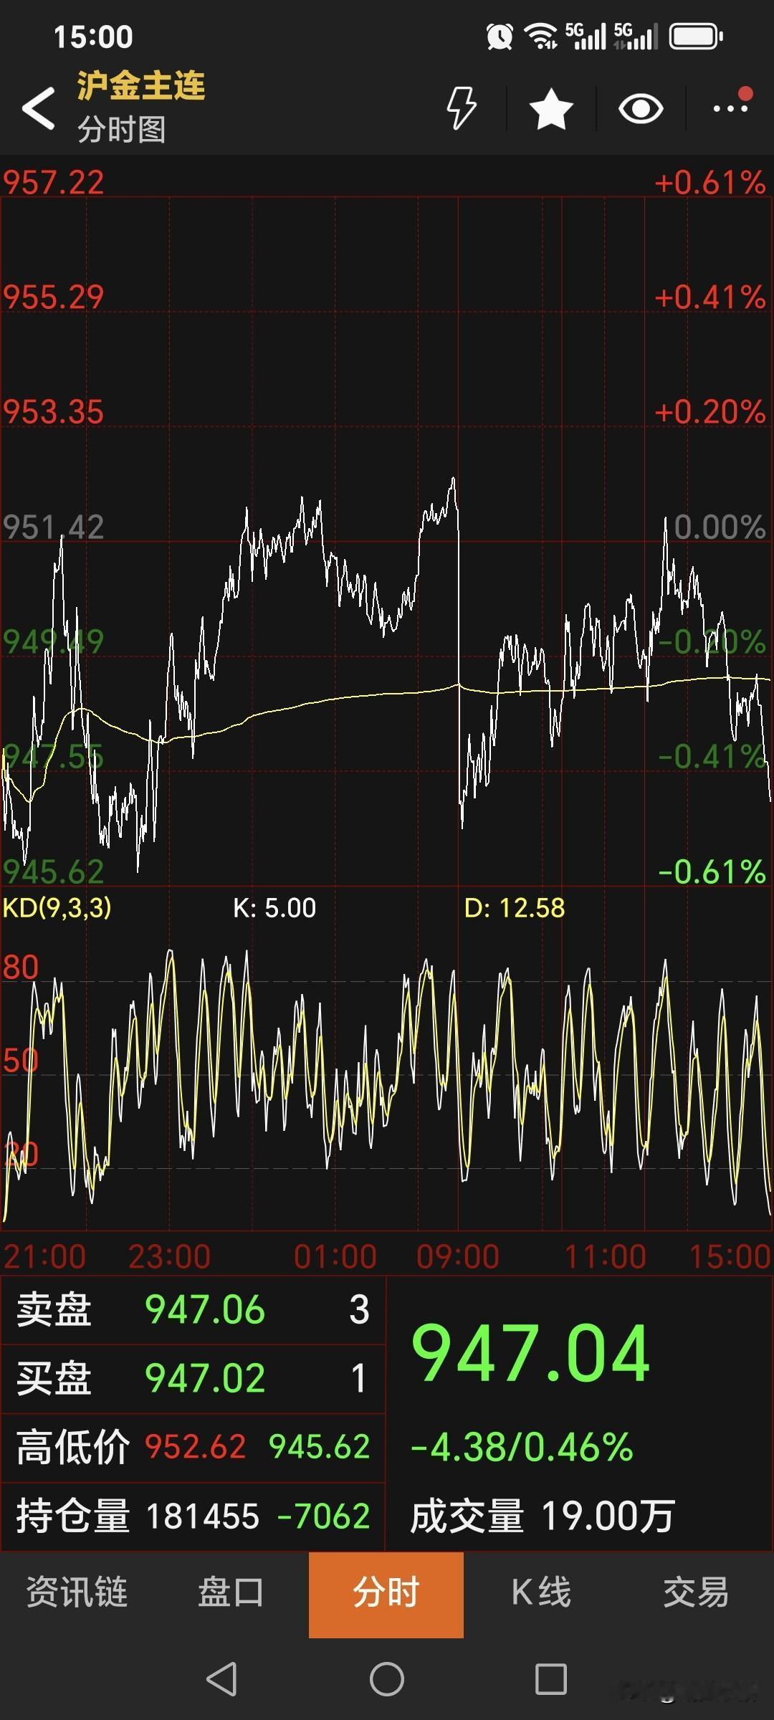Viewport: 774px width, 1720px height.
Task: Tap the 01:00 time axis label
Action: (335, 1256)
